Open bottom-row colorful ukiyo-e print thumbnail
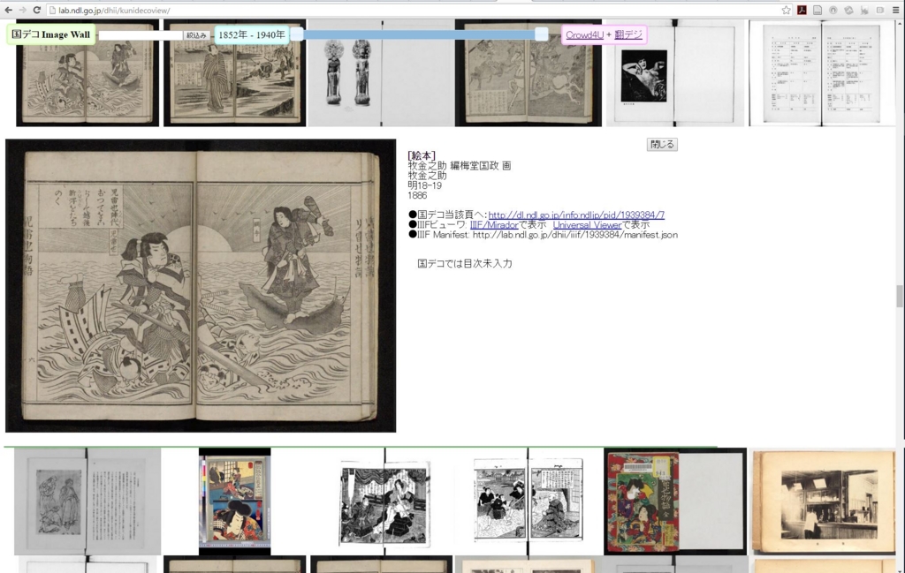Viewport: 905px width, 573px height. 234,501
